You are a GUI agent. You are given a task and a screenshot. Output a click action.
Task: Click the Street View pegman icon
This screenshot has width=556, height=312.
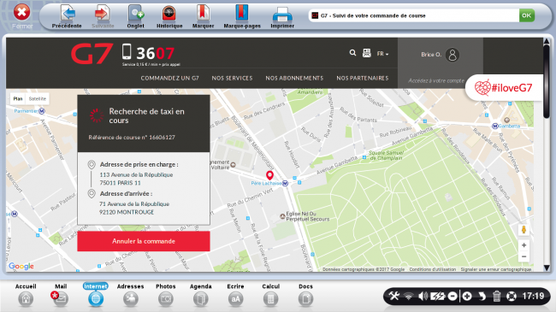coord(523,229)
